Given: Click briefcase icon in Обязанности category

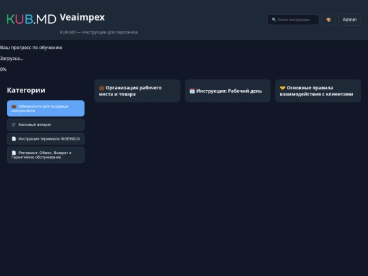Looking at the screenshot, I should 14,106.
